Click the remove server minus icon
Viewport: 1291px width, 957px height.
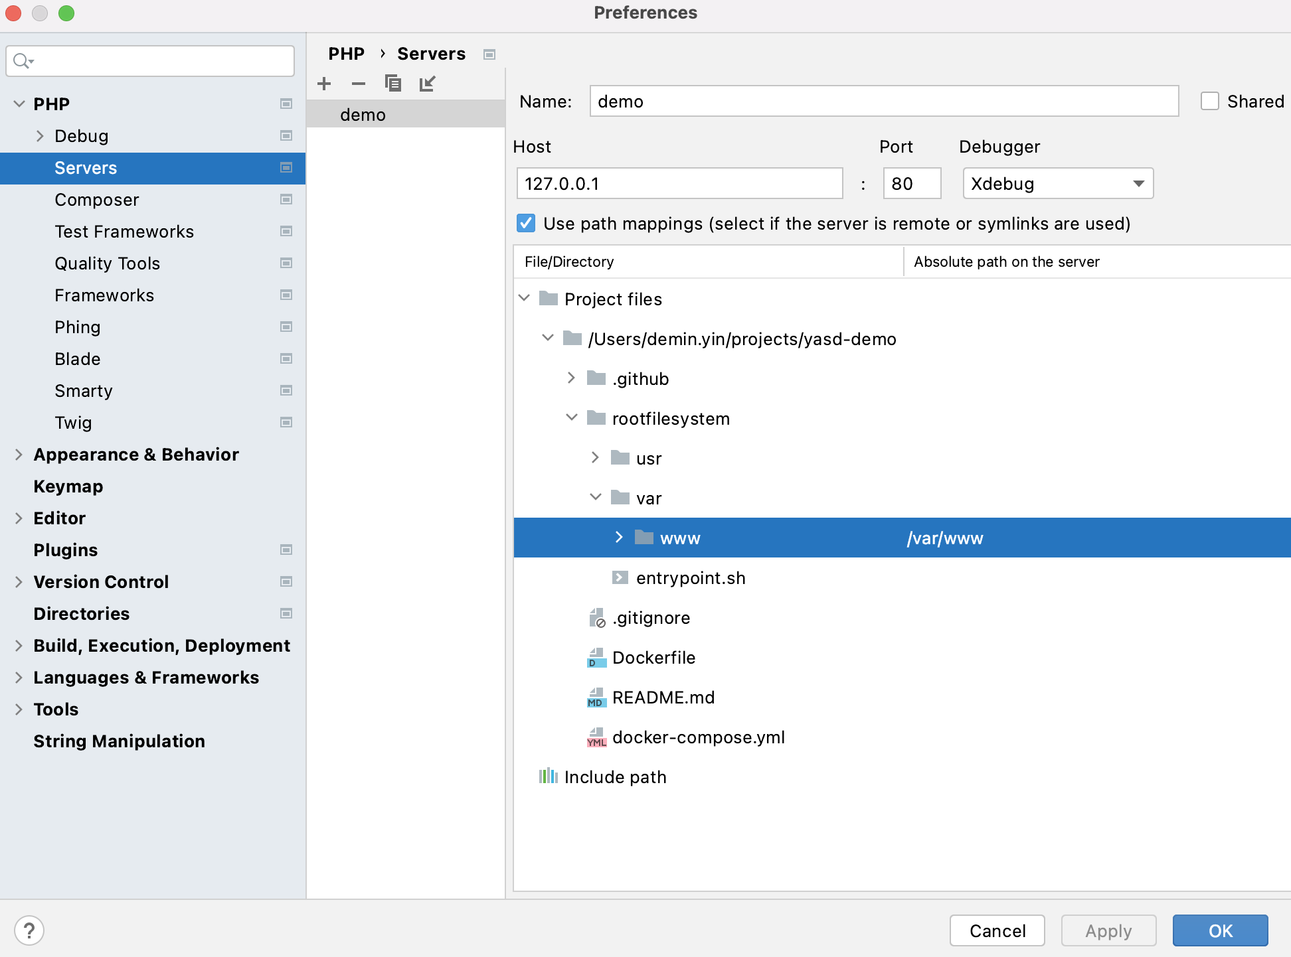tap(359, 84)
